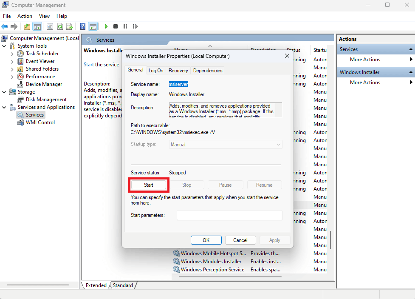Collapse the Windows Installer section in Actions pane
The image size is (415, 299).
pos(411,72)
